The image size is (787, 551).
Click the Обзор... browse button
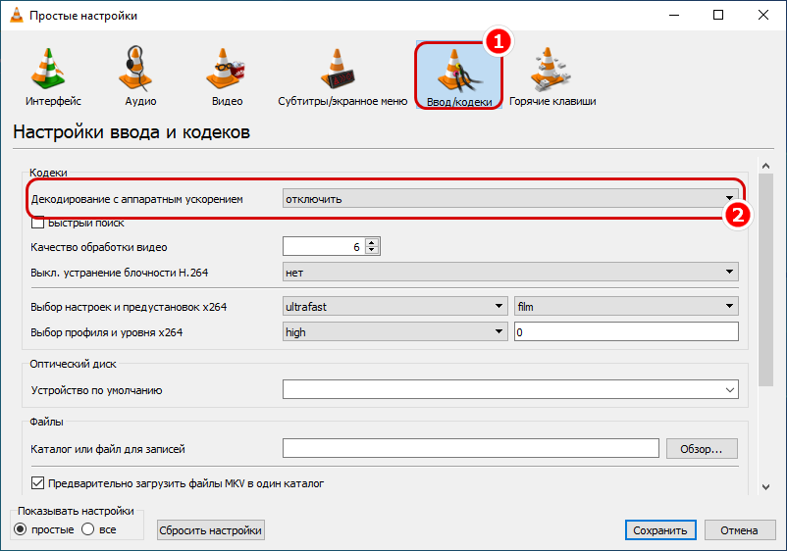tap(702, 449)
